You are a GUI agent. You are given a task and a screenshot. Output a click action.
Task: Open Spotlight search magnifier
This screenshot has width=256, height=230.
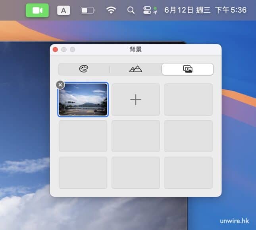click(131, 10)
